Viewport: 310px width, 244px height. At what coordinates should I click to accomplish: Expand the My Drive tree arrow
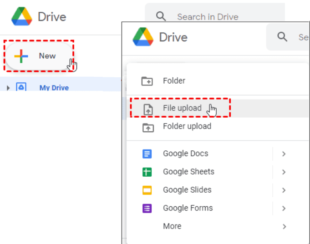8,88
